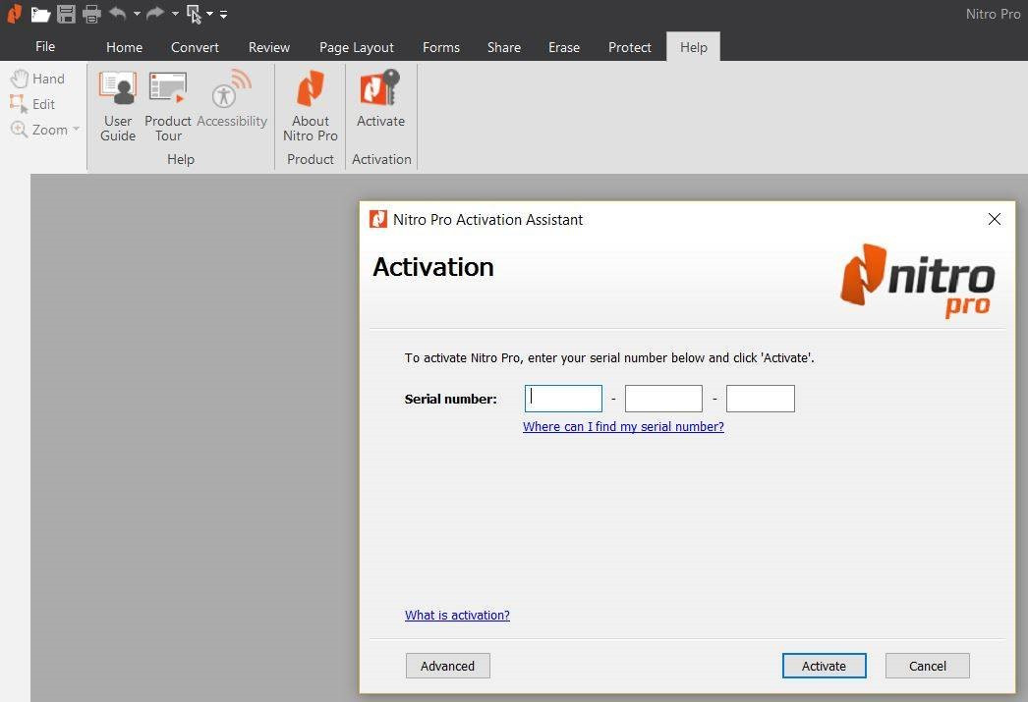
Task: Select the Help ribbon tab
Action: click(x=693, y=47)
